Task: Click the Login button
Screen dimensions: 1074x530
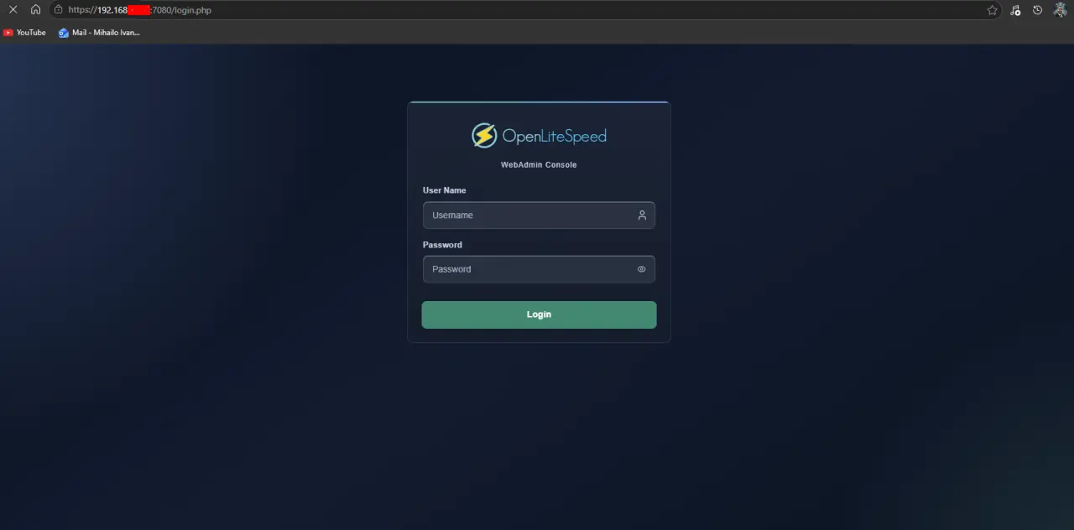Action: pos(539,314)
